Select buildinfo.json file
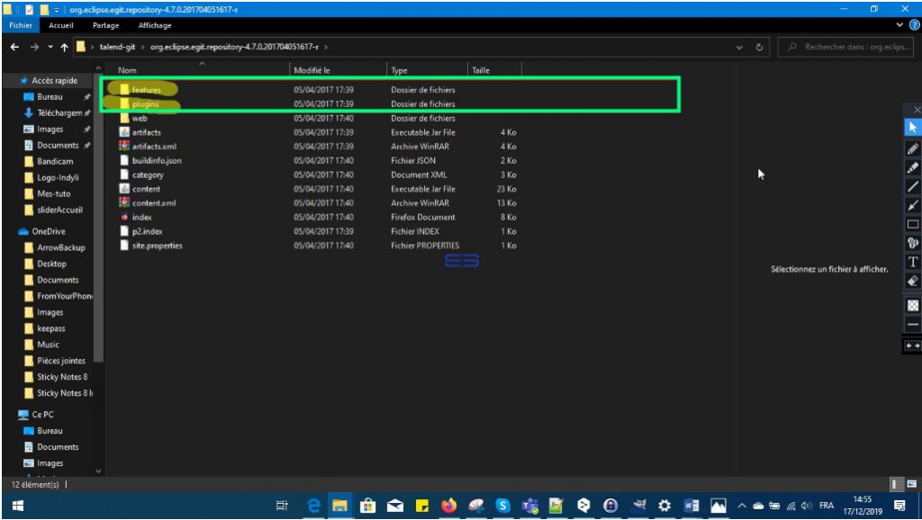Screen dimensions: 922x520 click(157, 160)
